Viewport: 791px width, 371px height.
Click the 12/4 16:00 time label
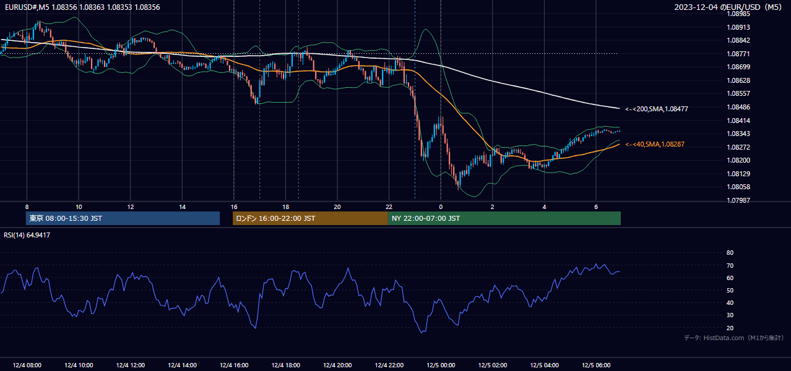click(x=233, y=365)
